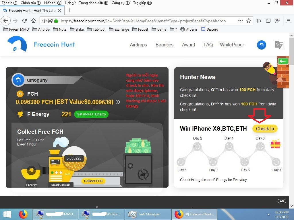The image size is (294, 220).
Task: Launch Firefox from taskbar pinned icon
Action: (x=23, y=214)
